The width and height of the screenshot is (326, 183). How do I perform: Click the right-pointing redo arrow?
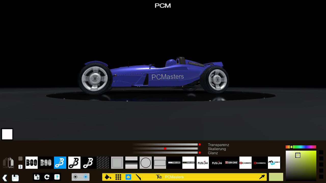point(86,177)
